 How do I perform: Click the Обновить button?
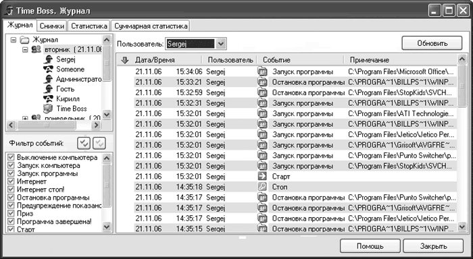click(x=432, y=43)
